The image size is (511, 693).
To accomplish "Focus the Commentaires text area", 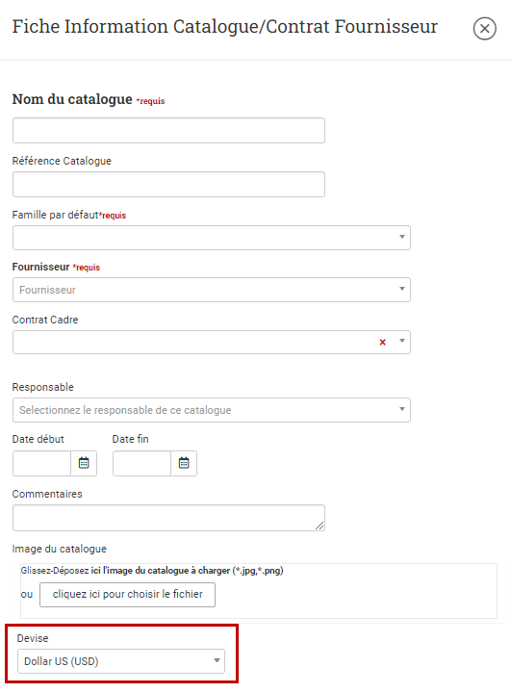I will point(168,518).
